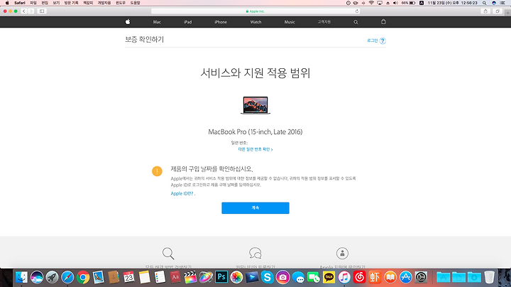Click the Safari share button
The width and height of the screenshot is (511, 287).
(x=485, y=11)
